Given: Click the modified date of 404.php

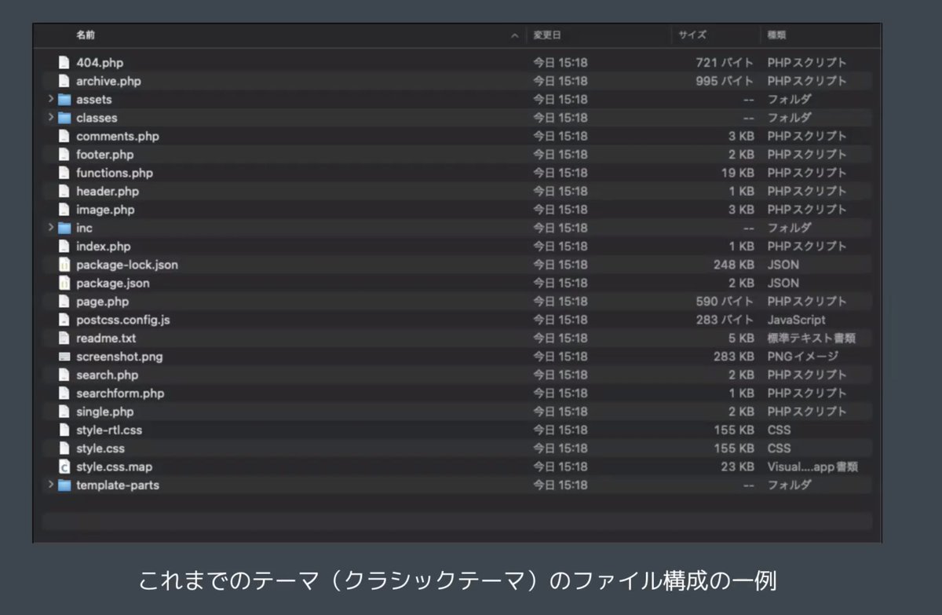Looking at the screenshot, I should (560, 63).
